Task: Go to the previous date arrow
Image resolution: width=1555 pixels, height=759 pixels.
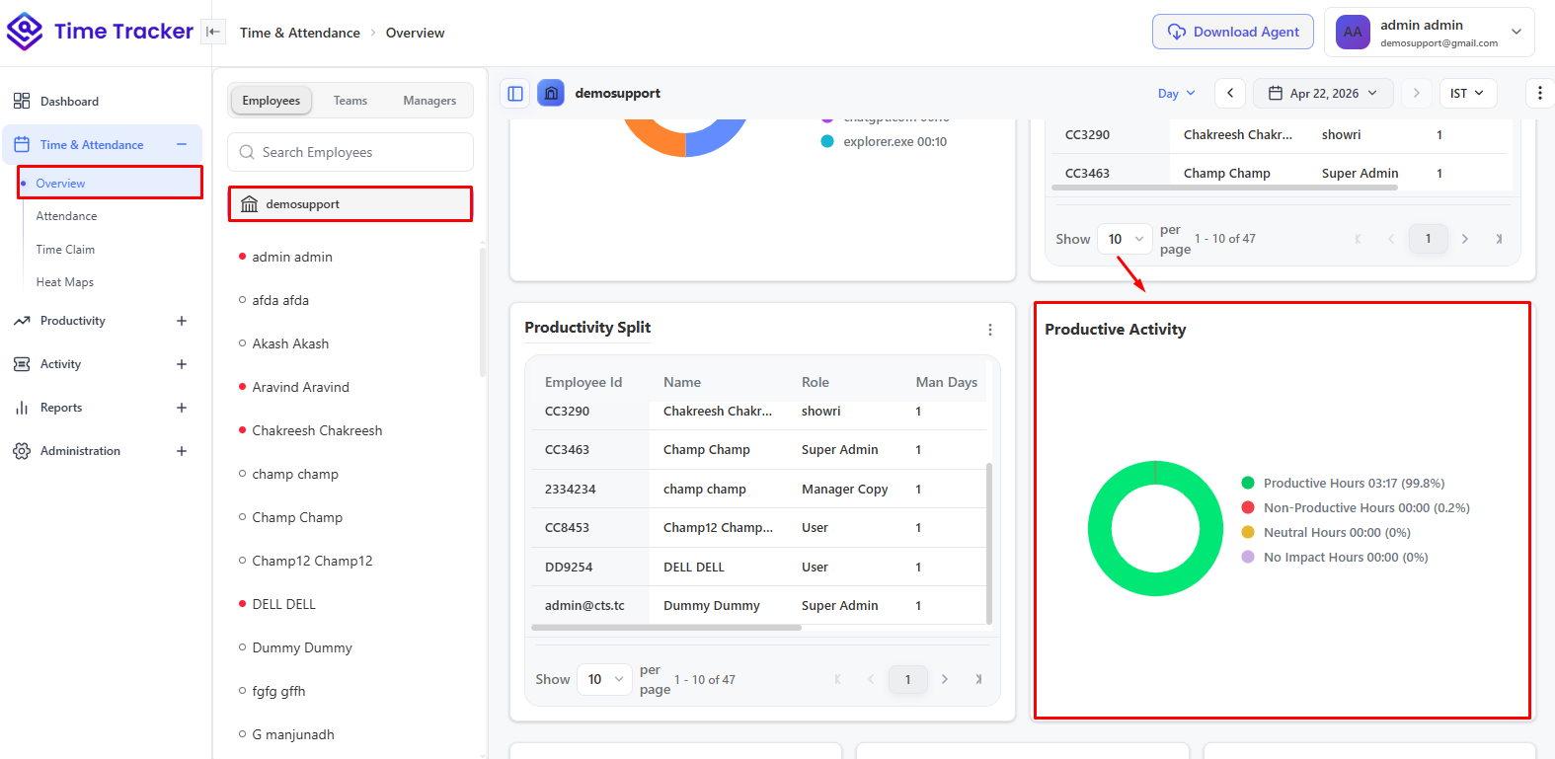Action: (x=1230, y=93)
